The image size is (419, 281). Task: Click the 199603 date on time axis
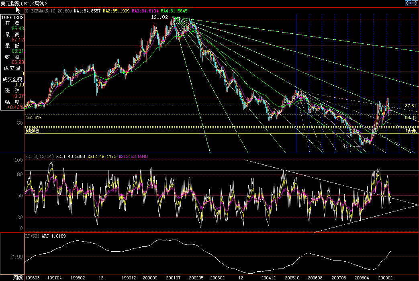point(32,278)
